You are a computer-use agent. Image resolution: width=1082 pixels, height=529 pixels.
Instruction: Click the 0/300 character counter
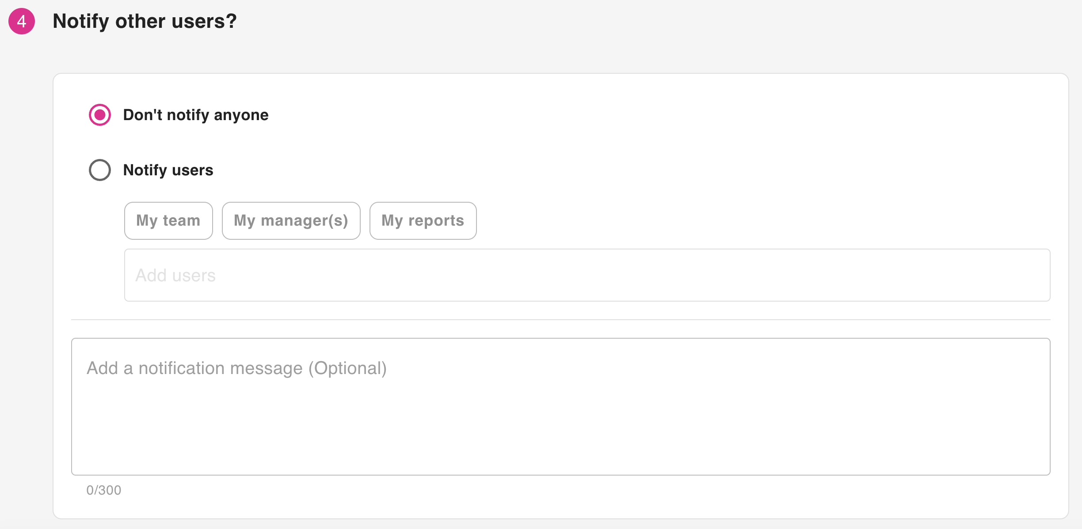tap(104, 490)
